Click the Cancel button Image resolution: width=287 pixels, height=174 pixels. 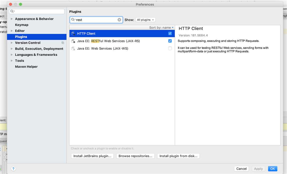pos(241,169)
